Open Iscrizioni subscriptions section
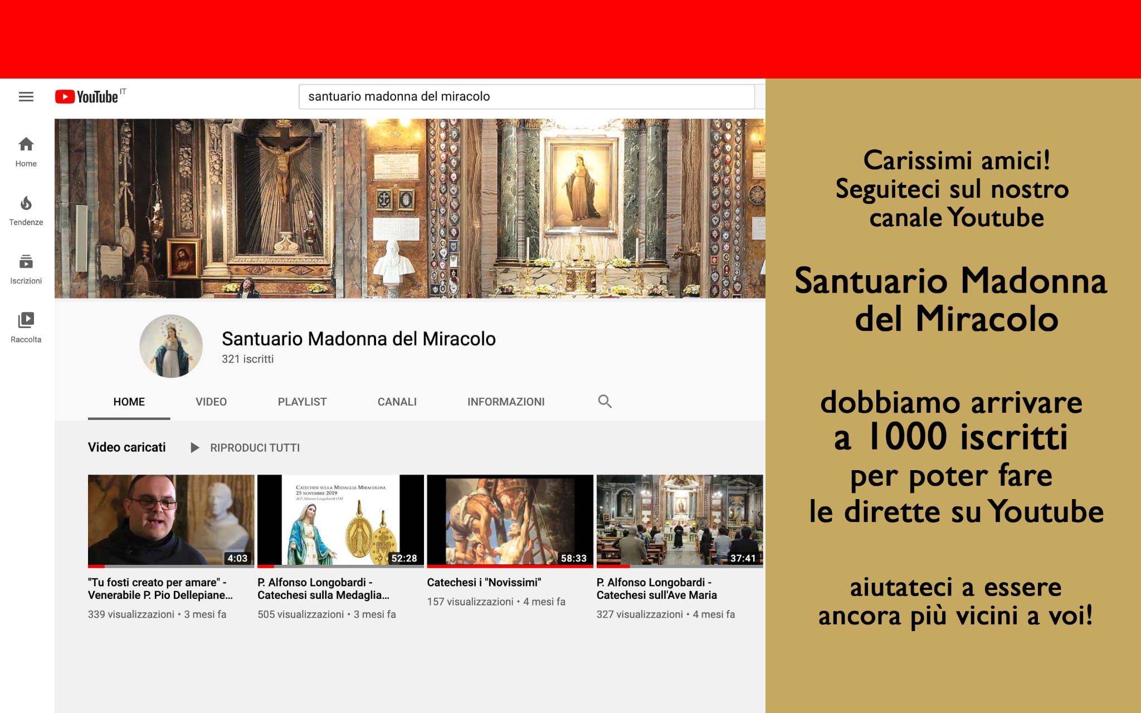Image resolution: width=1141 pixels, height=713 pixels. click(x=26, y=269)
